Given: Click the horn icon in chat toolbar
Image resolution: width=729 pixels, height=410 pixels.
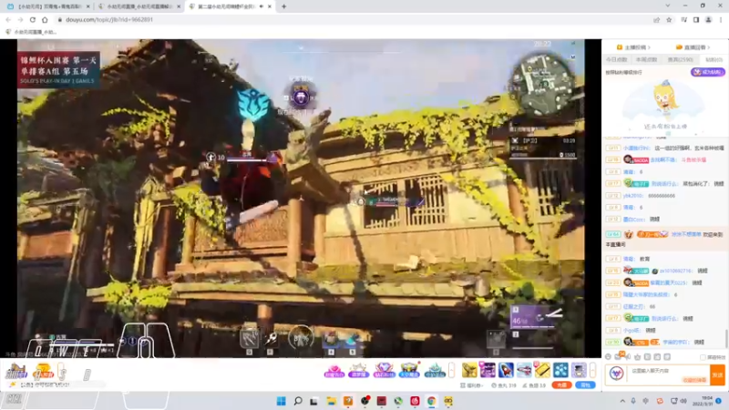Looking at the screenshot, I should coord(628,356).
